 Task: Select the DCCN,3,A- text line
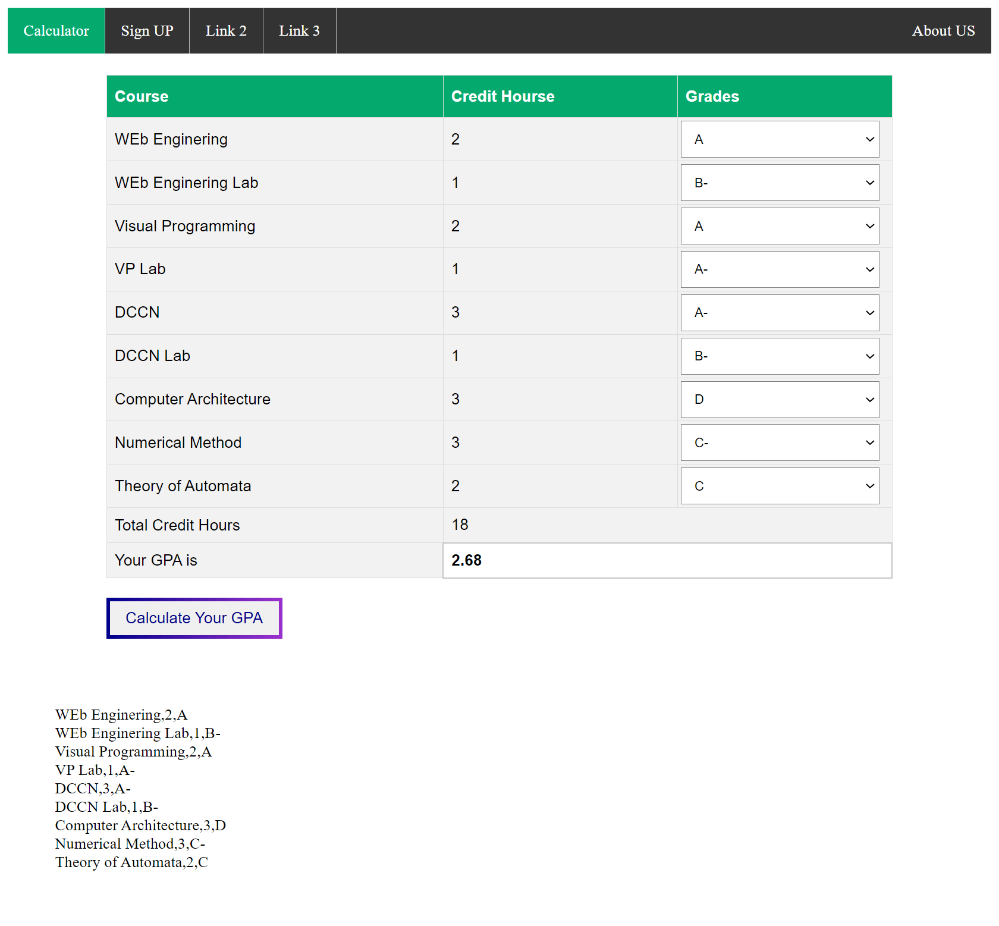coord(93,788)
